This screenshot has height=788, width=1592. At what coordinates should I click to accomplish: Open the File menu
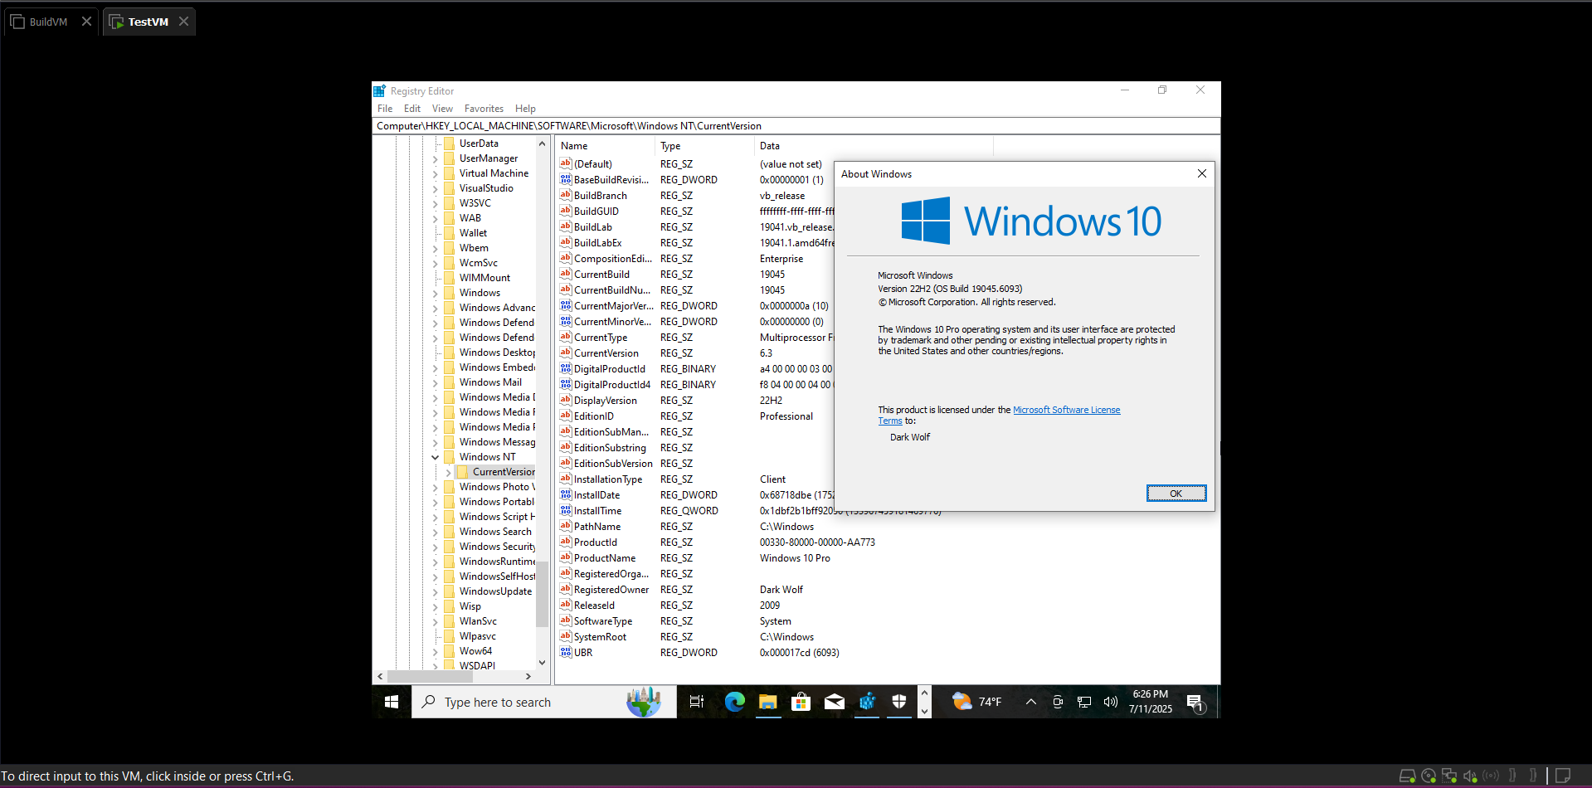click(385, 109)
